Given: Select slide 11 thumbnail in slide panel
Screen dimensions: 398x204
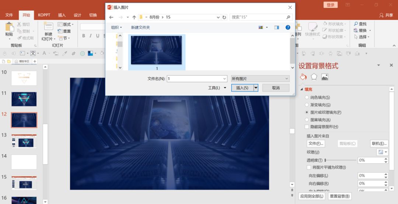Looking at the screenshot, I should [x=24, y=99].
